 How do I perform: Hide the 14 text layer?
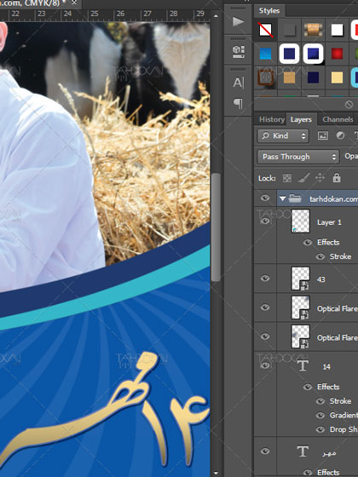click(265, 365)
